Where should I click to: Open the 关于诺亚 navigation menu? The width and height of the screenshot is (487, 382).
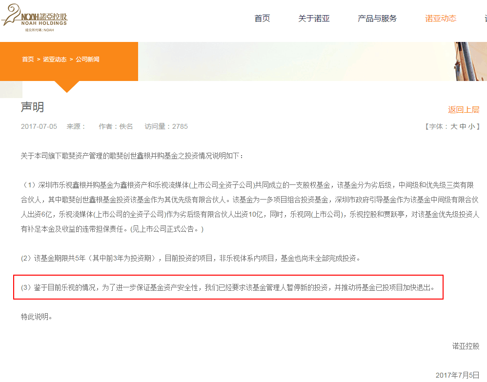pos(314,19)
